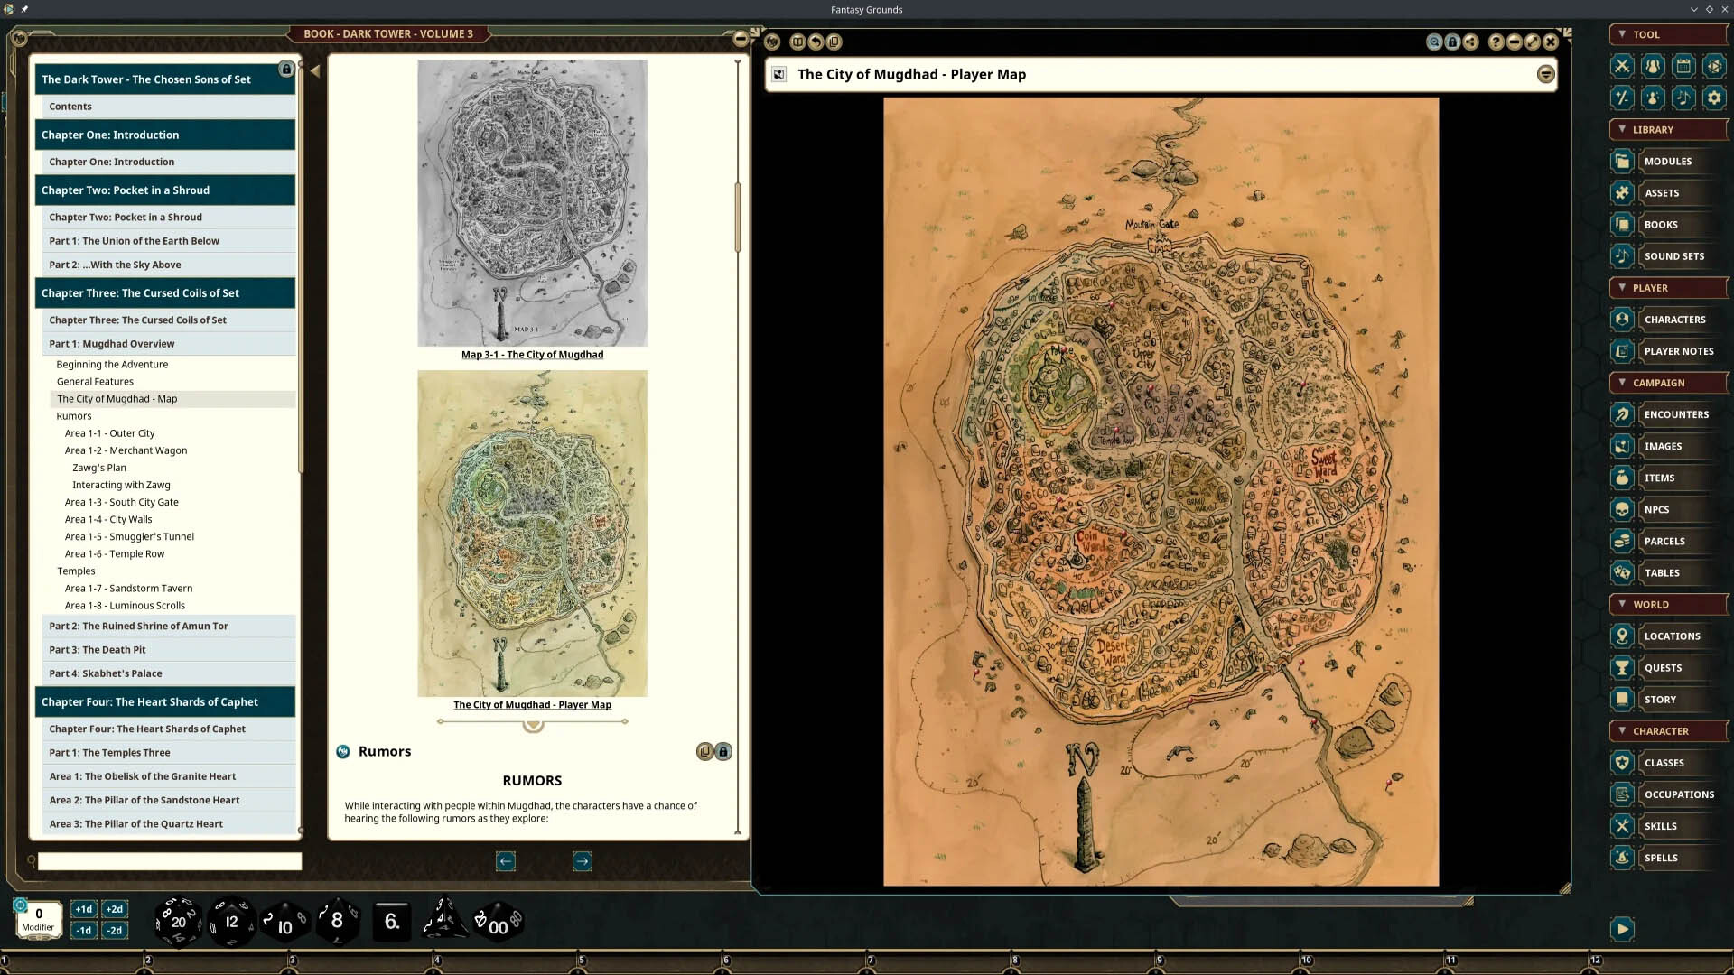Click the +2d modifier button
The image size is (1734, 975).
point(114,909)
